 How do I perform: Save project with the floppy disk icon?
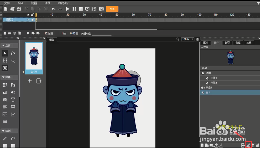click(19, 9)
